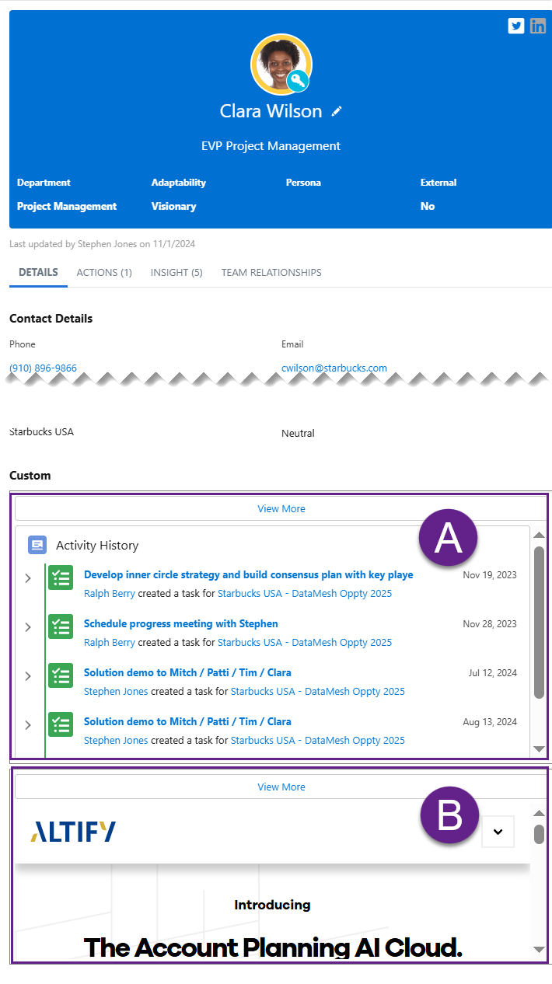Screen dimensions: 552x984
Task: Click Activity History scrollbar up arrow
Action: [540, 535]
